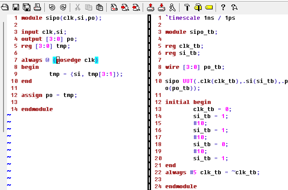Screen dimensions: 288x190
Task: Run Make using the hammer icon
Action: [187, 7]
